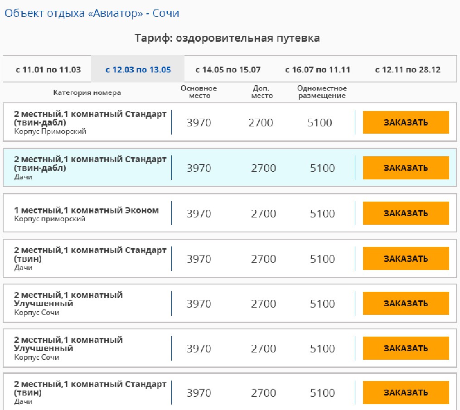Choose the с 12.11 по 28.12 period tab
Viewport: 460px width, 410px height.
(407, 70)
